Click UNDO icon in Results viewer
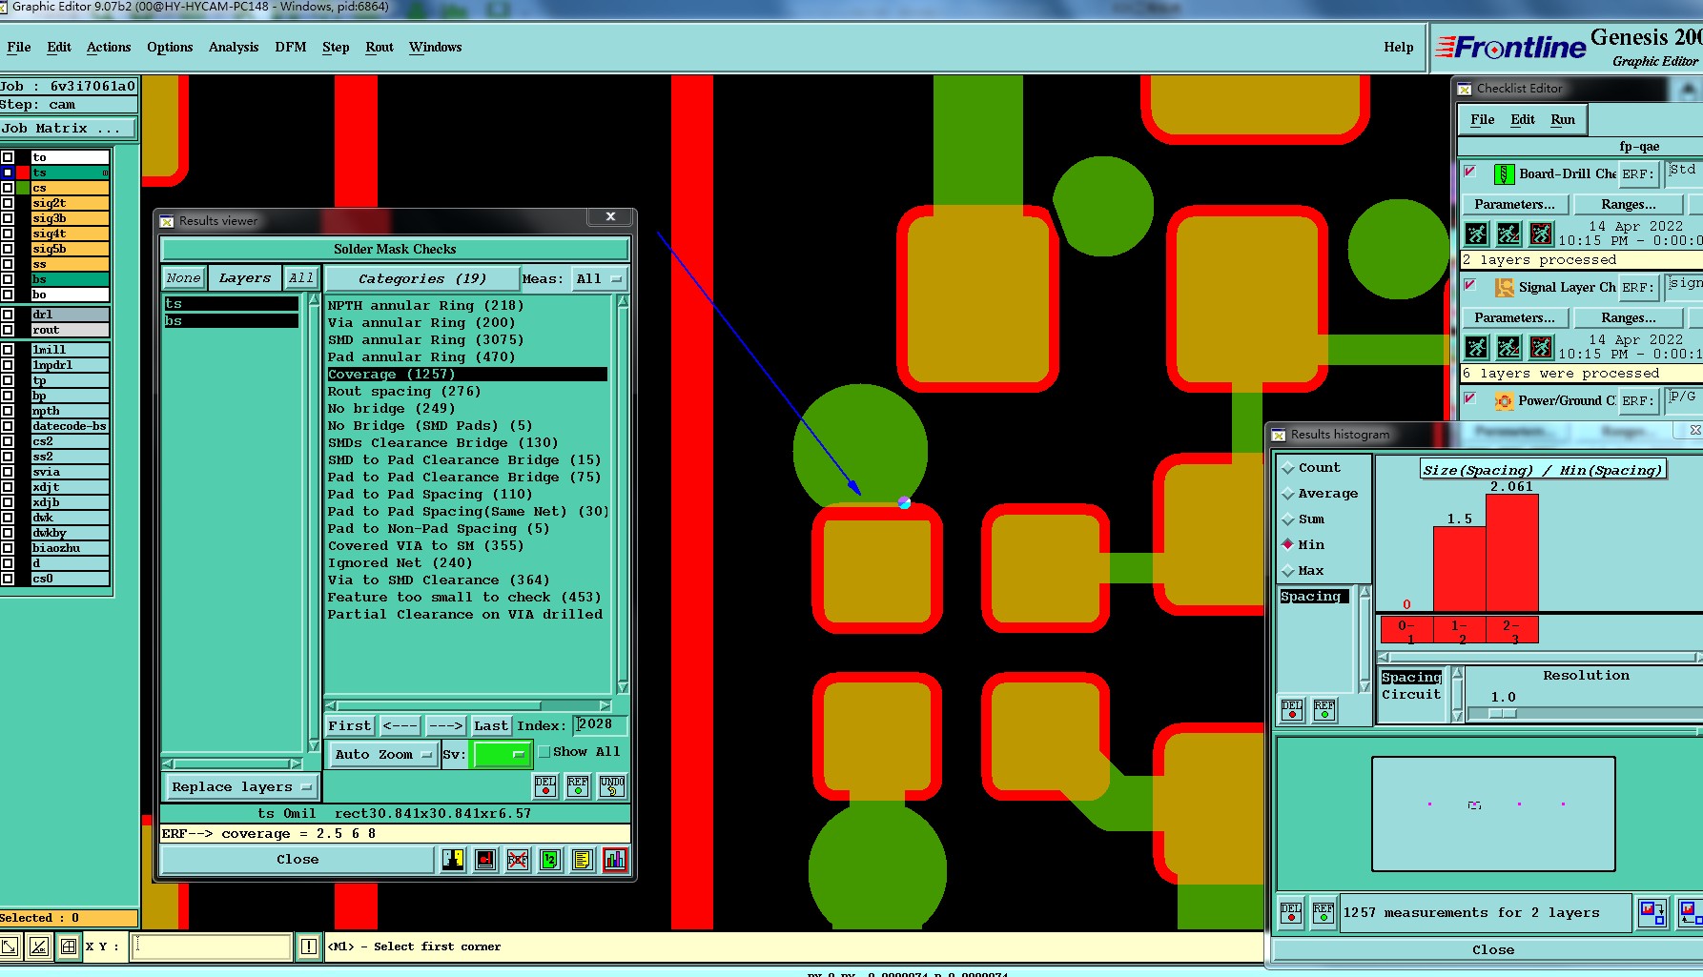The image size is (1703, 977). pos(612,786)
